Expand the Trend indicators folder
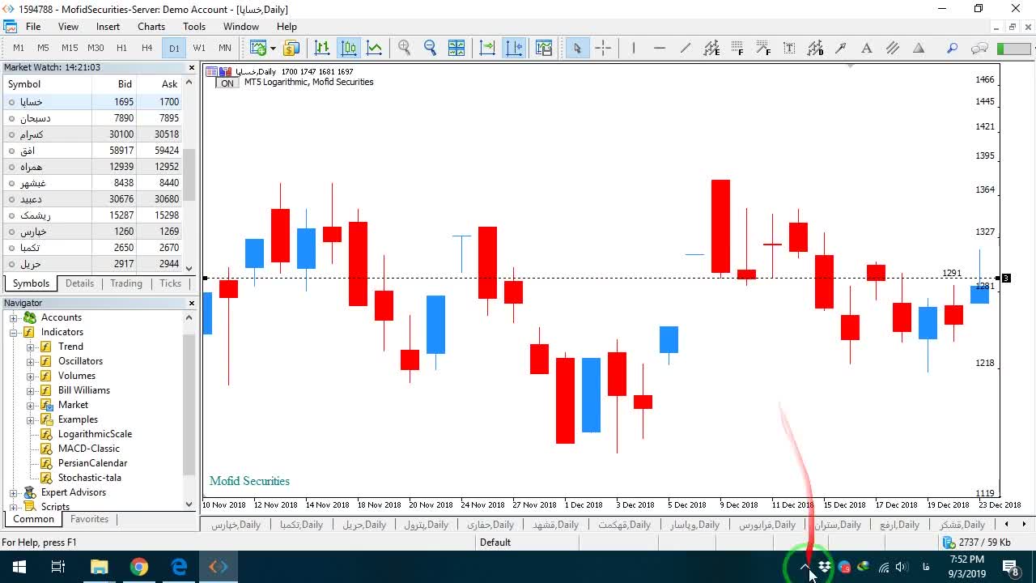This screenshot has height=583, width=1036. pyautogui.click(x=31, y=347)
